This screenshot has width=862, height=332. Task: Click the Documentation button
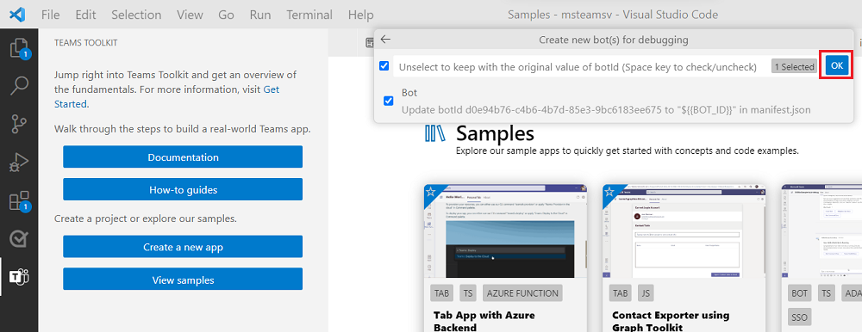click(183, 157)
